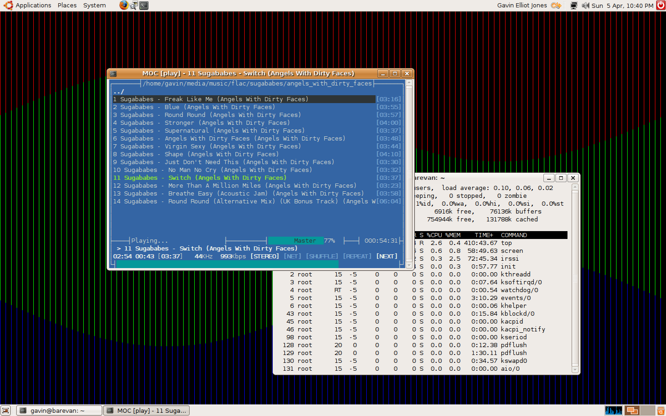Toggle the [SHUFFLE] option in MOC

(x=322, y=256)
